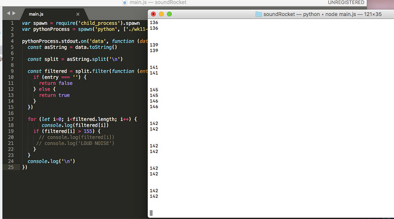Click first 139 output line in terminal
394x219 pixels.
point(154,45)
